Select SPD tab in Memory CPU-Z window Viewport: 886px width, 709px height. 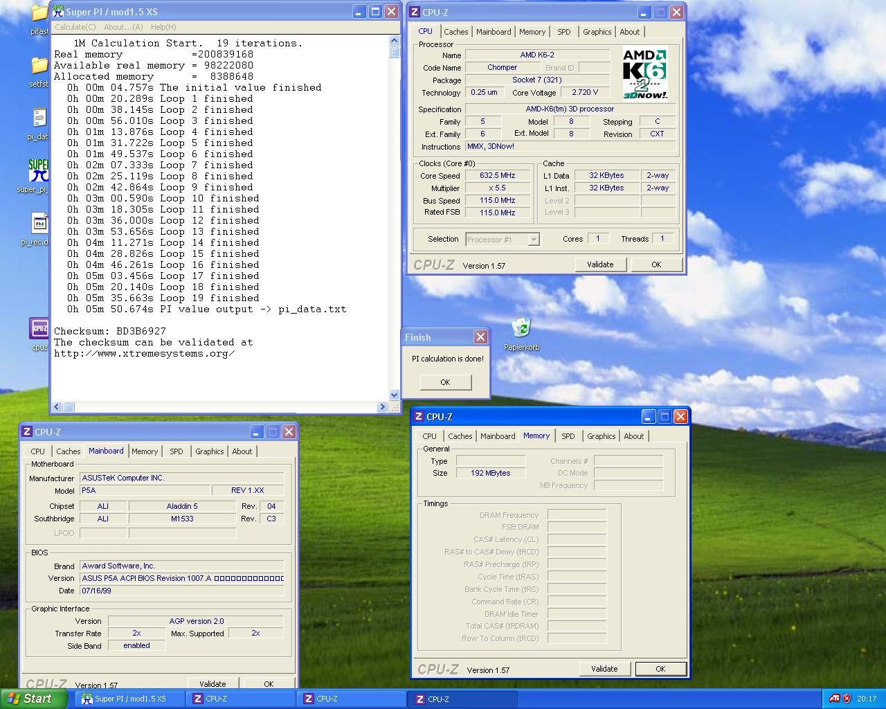568,436
